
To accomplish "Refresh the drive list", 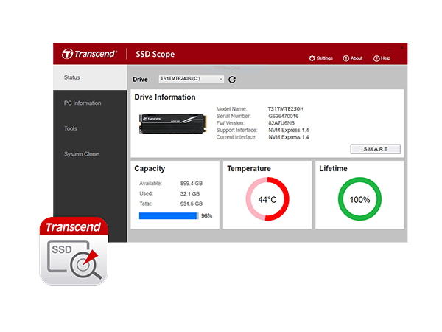I will [x=232, y=80].
